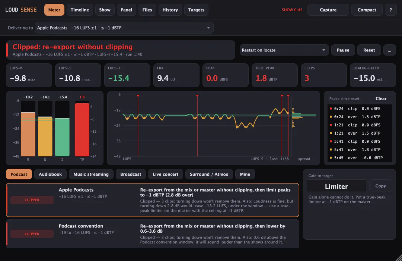Select the Apple Podcasts target card
The image size is (402, 261).
(153, 200)
